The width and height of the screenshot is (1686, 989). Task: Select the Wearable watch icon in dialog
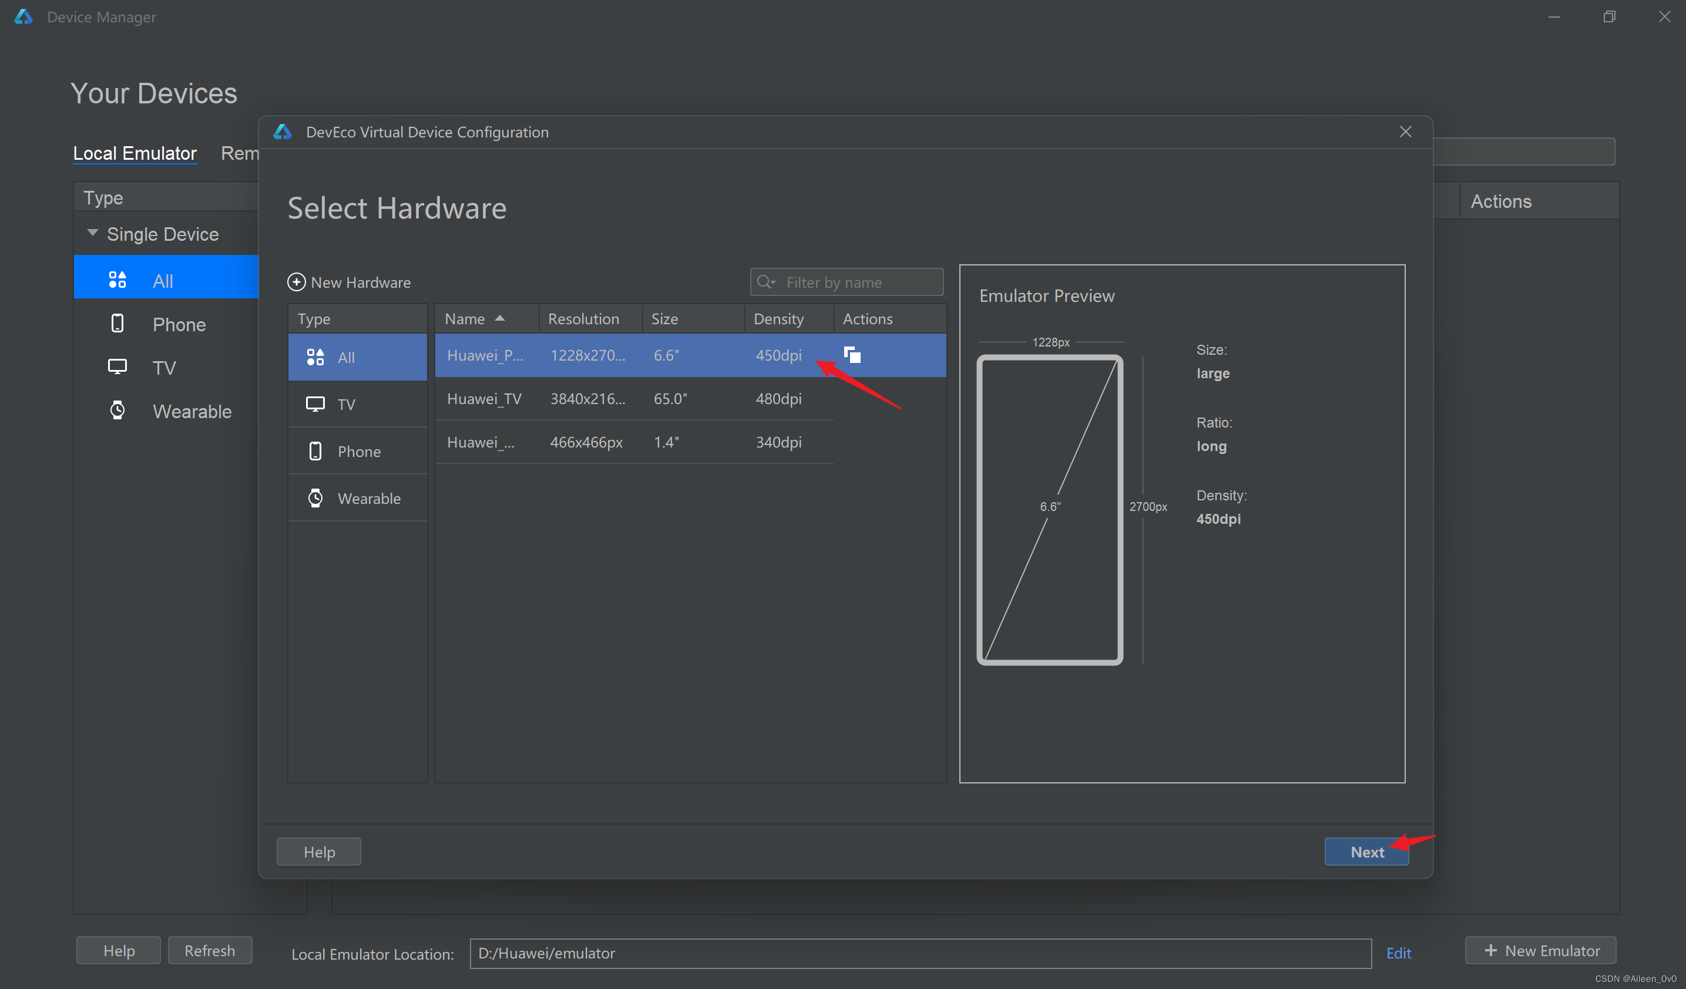(x=315, y=498)
